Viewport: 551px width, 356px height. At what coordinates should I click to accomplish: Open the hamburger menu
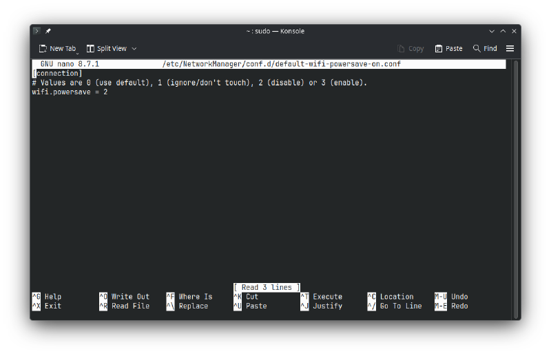tap(510, 48)
